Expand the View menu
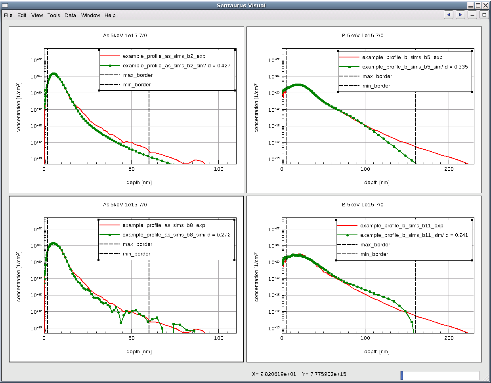The image size is (491, 383). click(37, 15)
